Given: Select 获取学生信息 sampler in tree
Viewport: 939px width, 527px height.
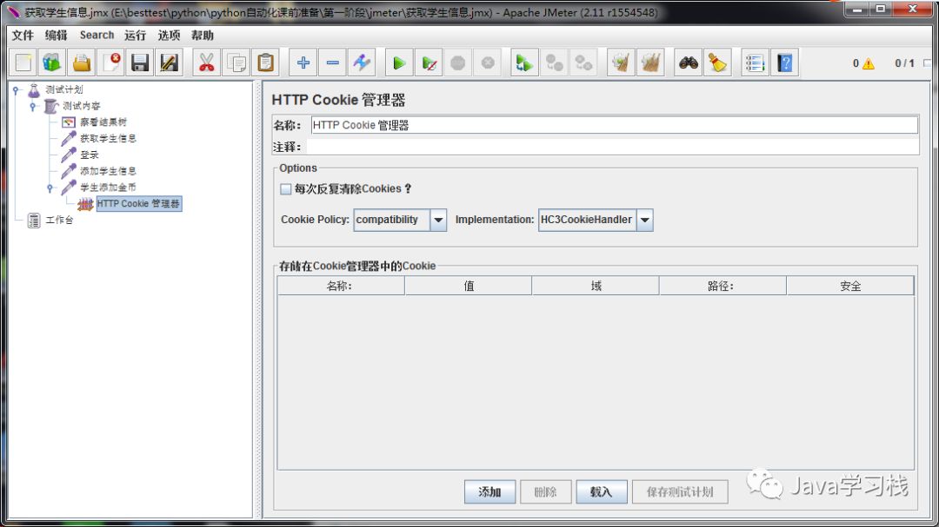Looking at the screenshot, I should pyautogui.click(x=108, y=138).
